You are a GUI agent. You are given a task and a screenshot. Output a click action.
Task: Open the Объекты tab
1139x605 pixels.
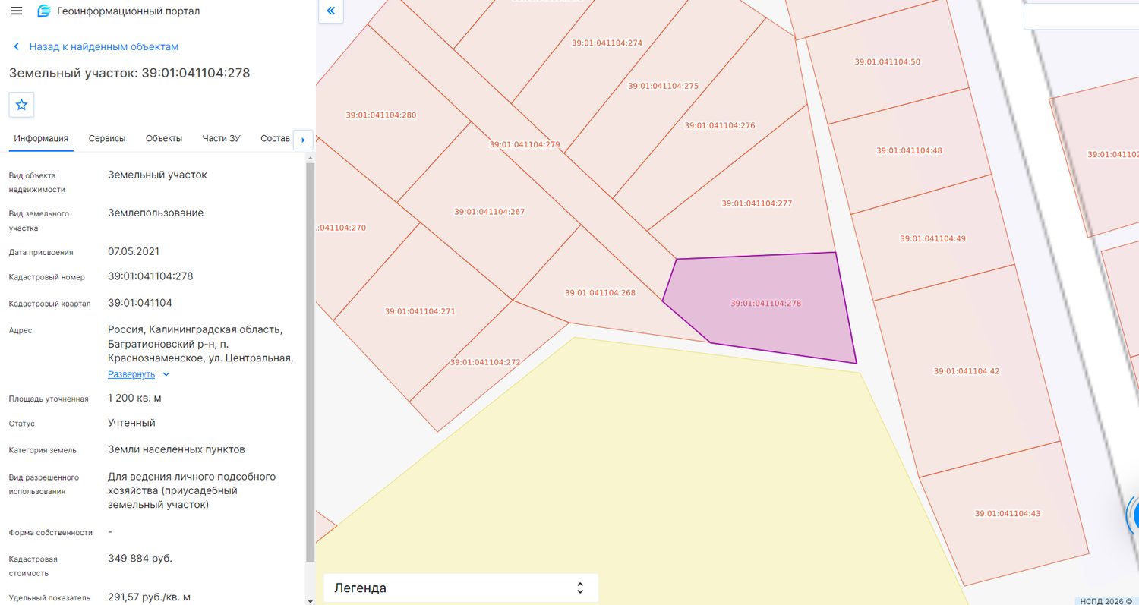(164, 138)
